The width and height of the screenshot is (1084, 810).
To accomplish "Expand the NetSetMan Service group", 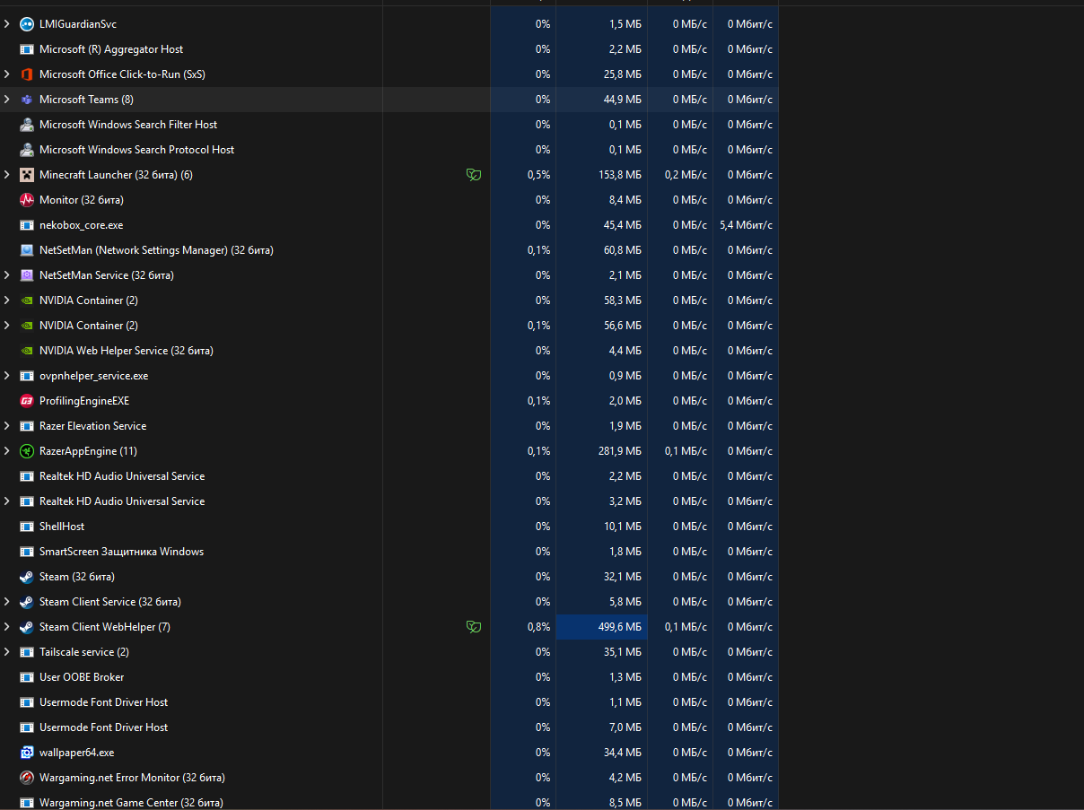I will [7, 275].
